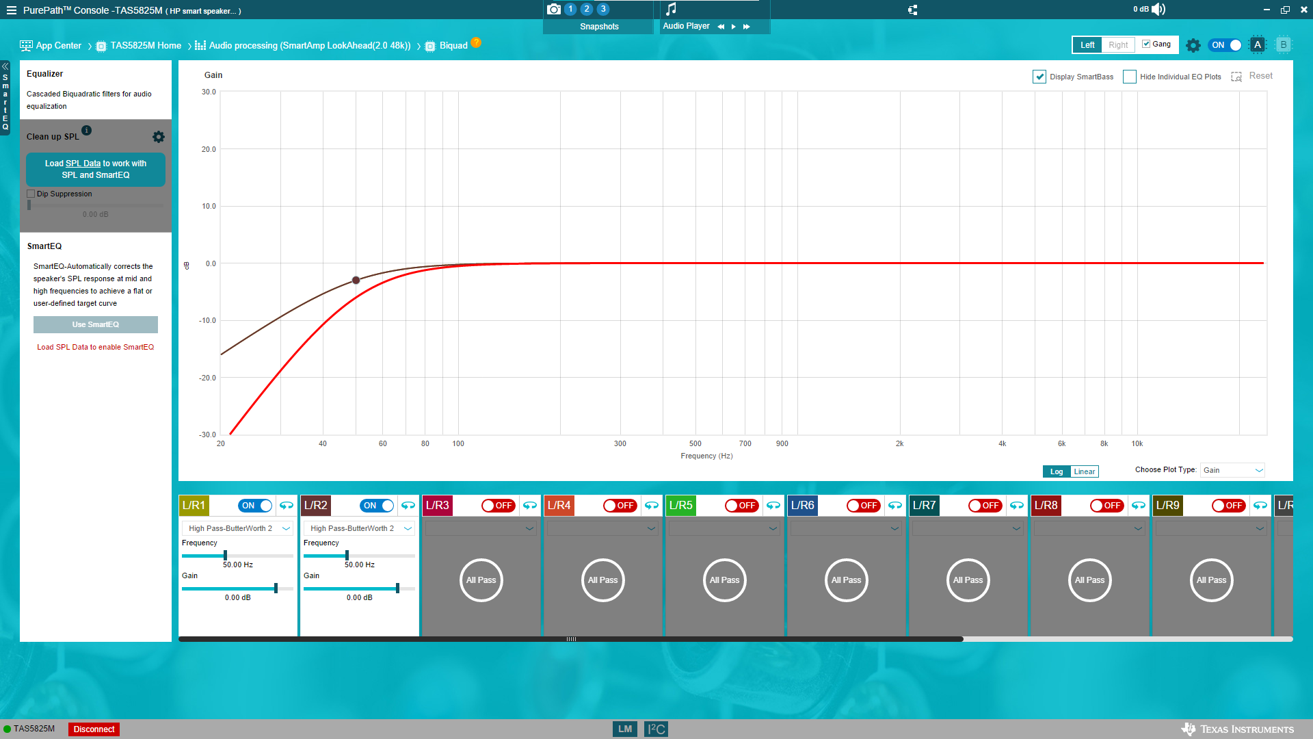Open Clean up SPL settings gear
The image size is (1313, 739).
(159, 137)
